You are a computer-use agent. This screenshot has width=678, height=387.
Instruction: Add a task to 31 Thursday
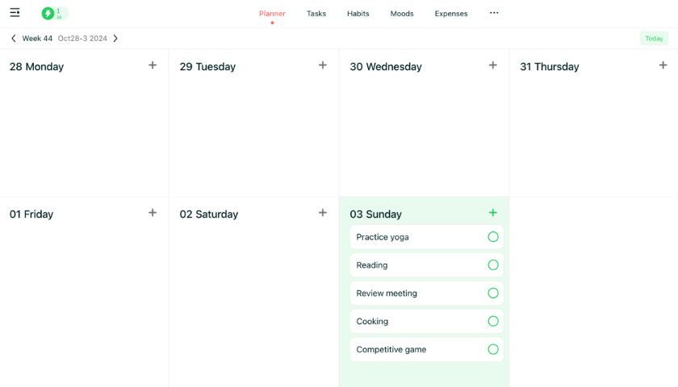663,65
